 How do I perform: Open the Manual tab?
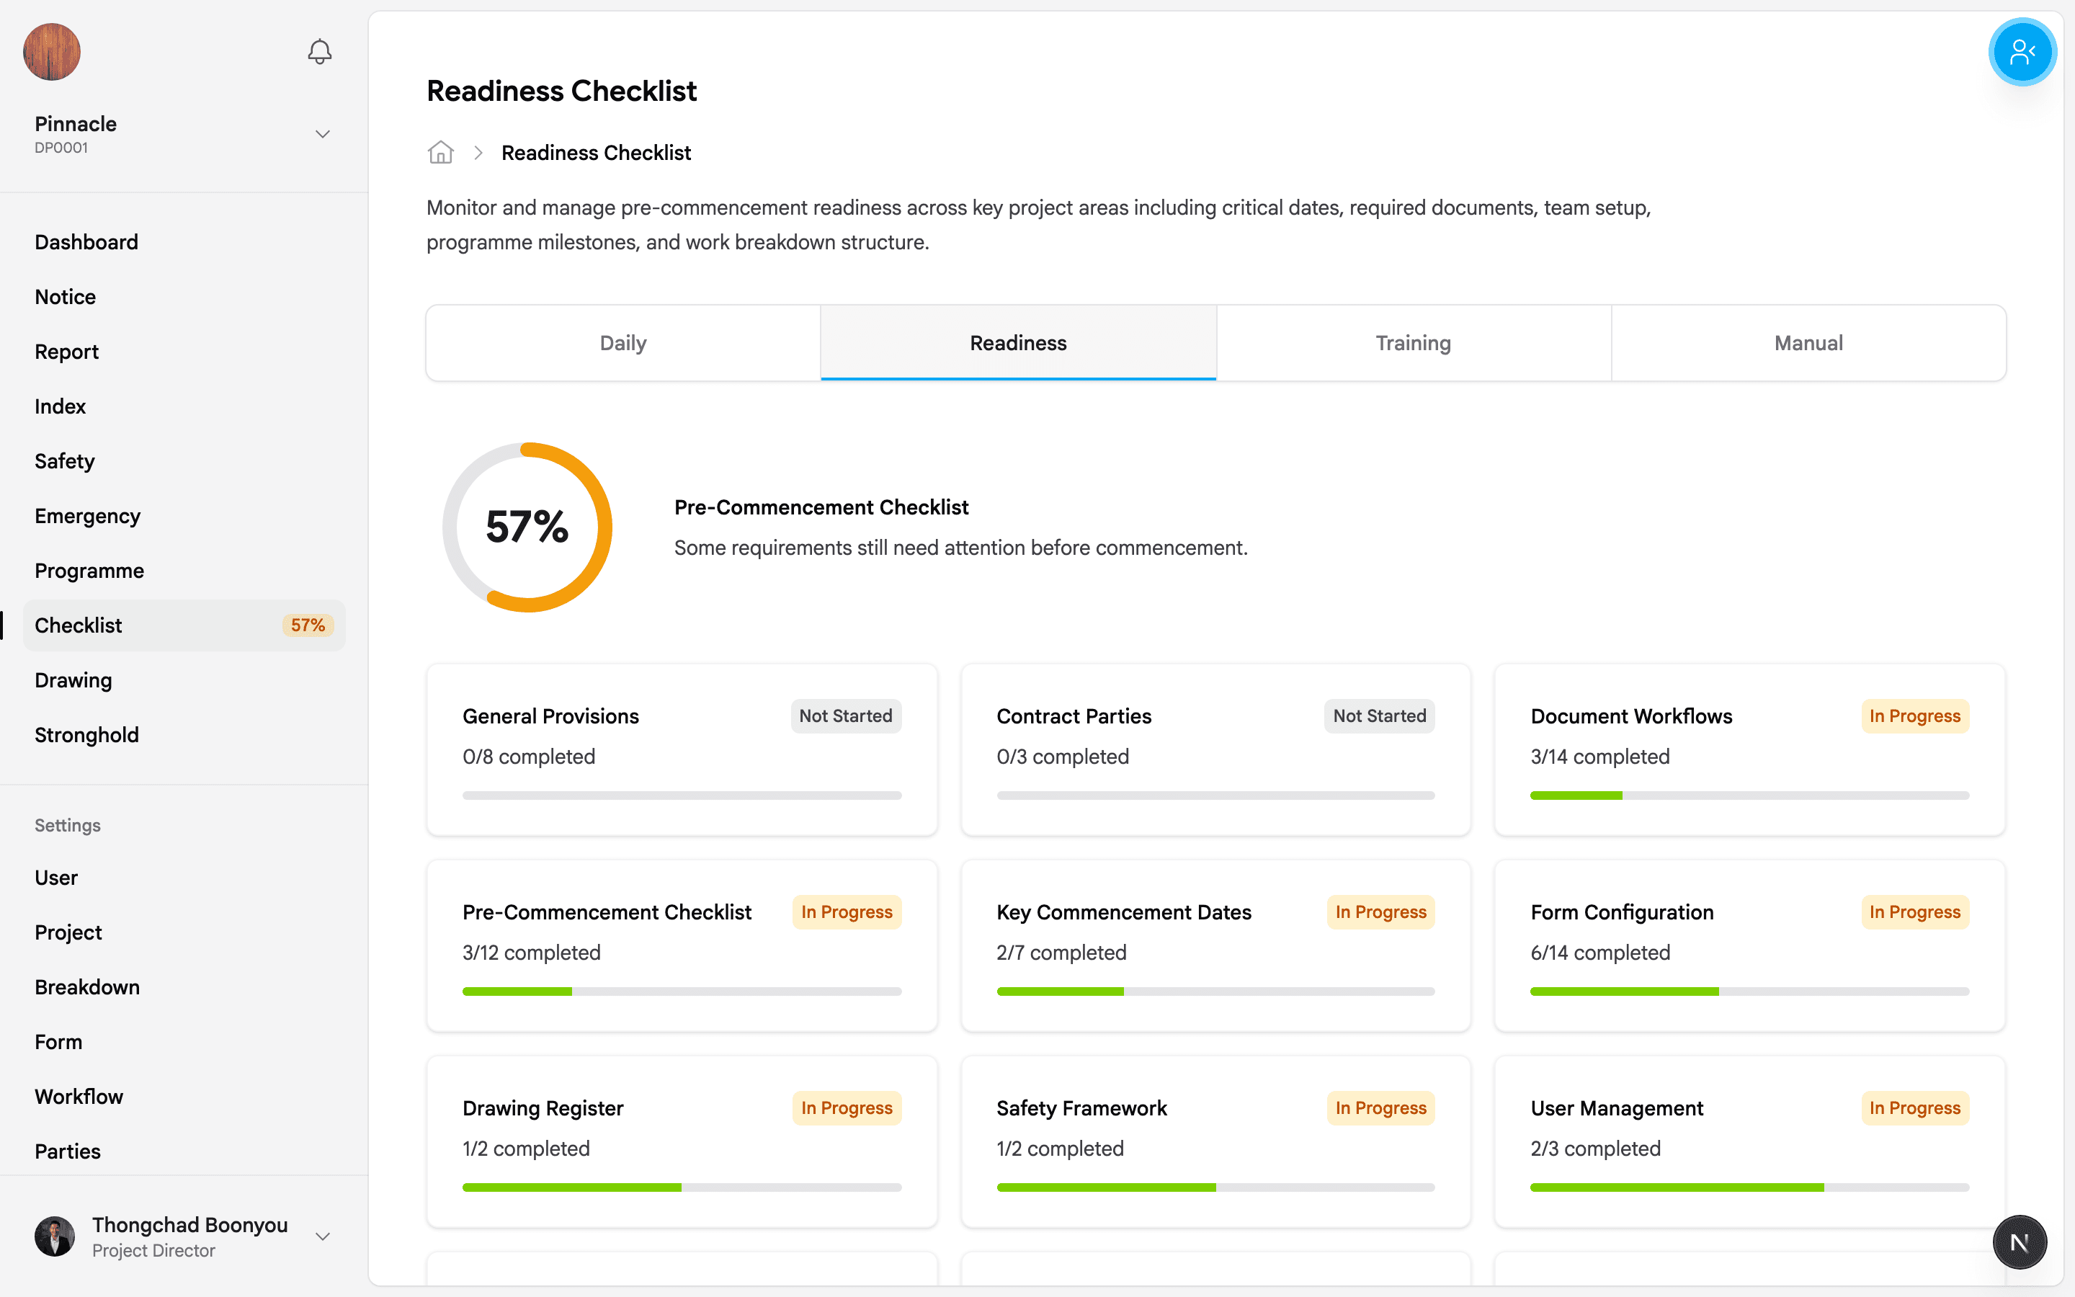[x=1808, y=342]
